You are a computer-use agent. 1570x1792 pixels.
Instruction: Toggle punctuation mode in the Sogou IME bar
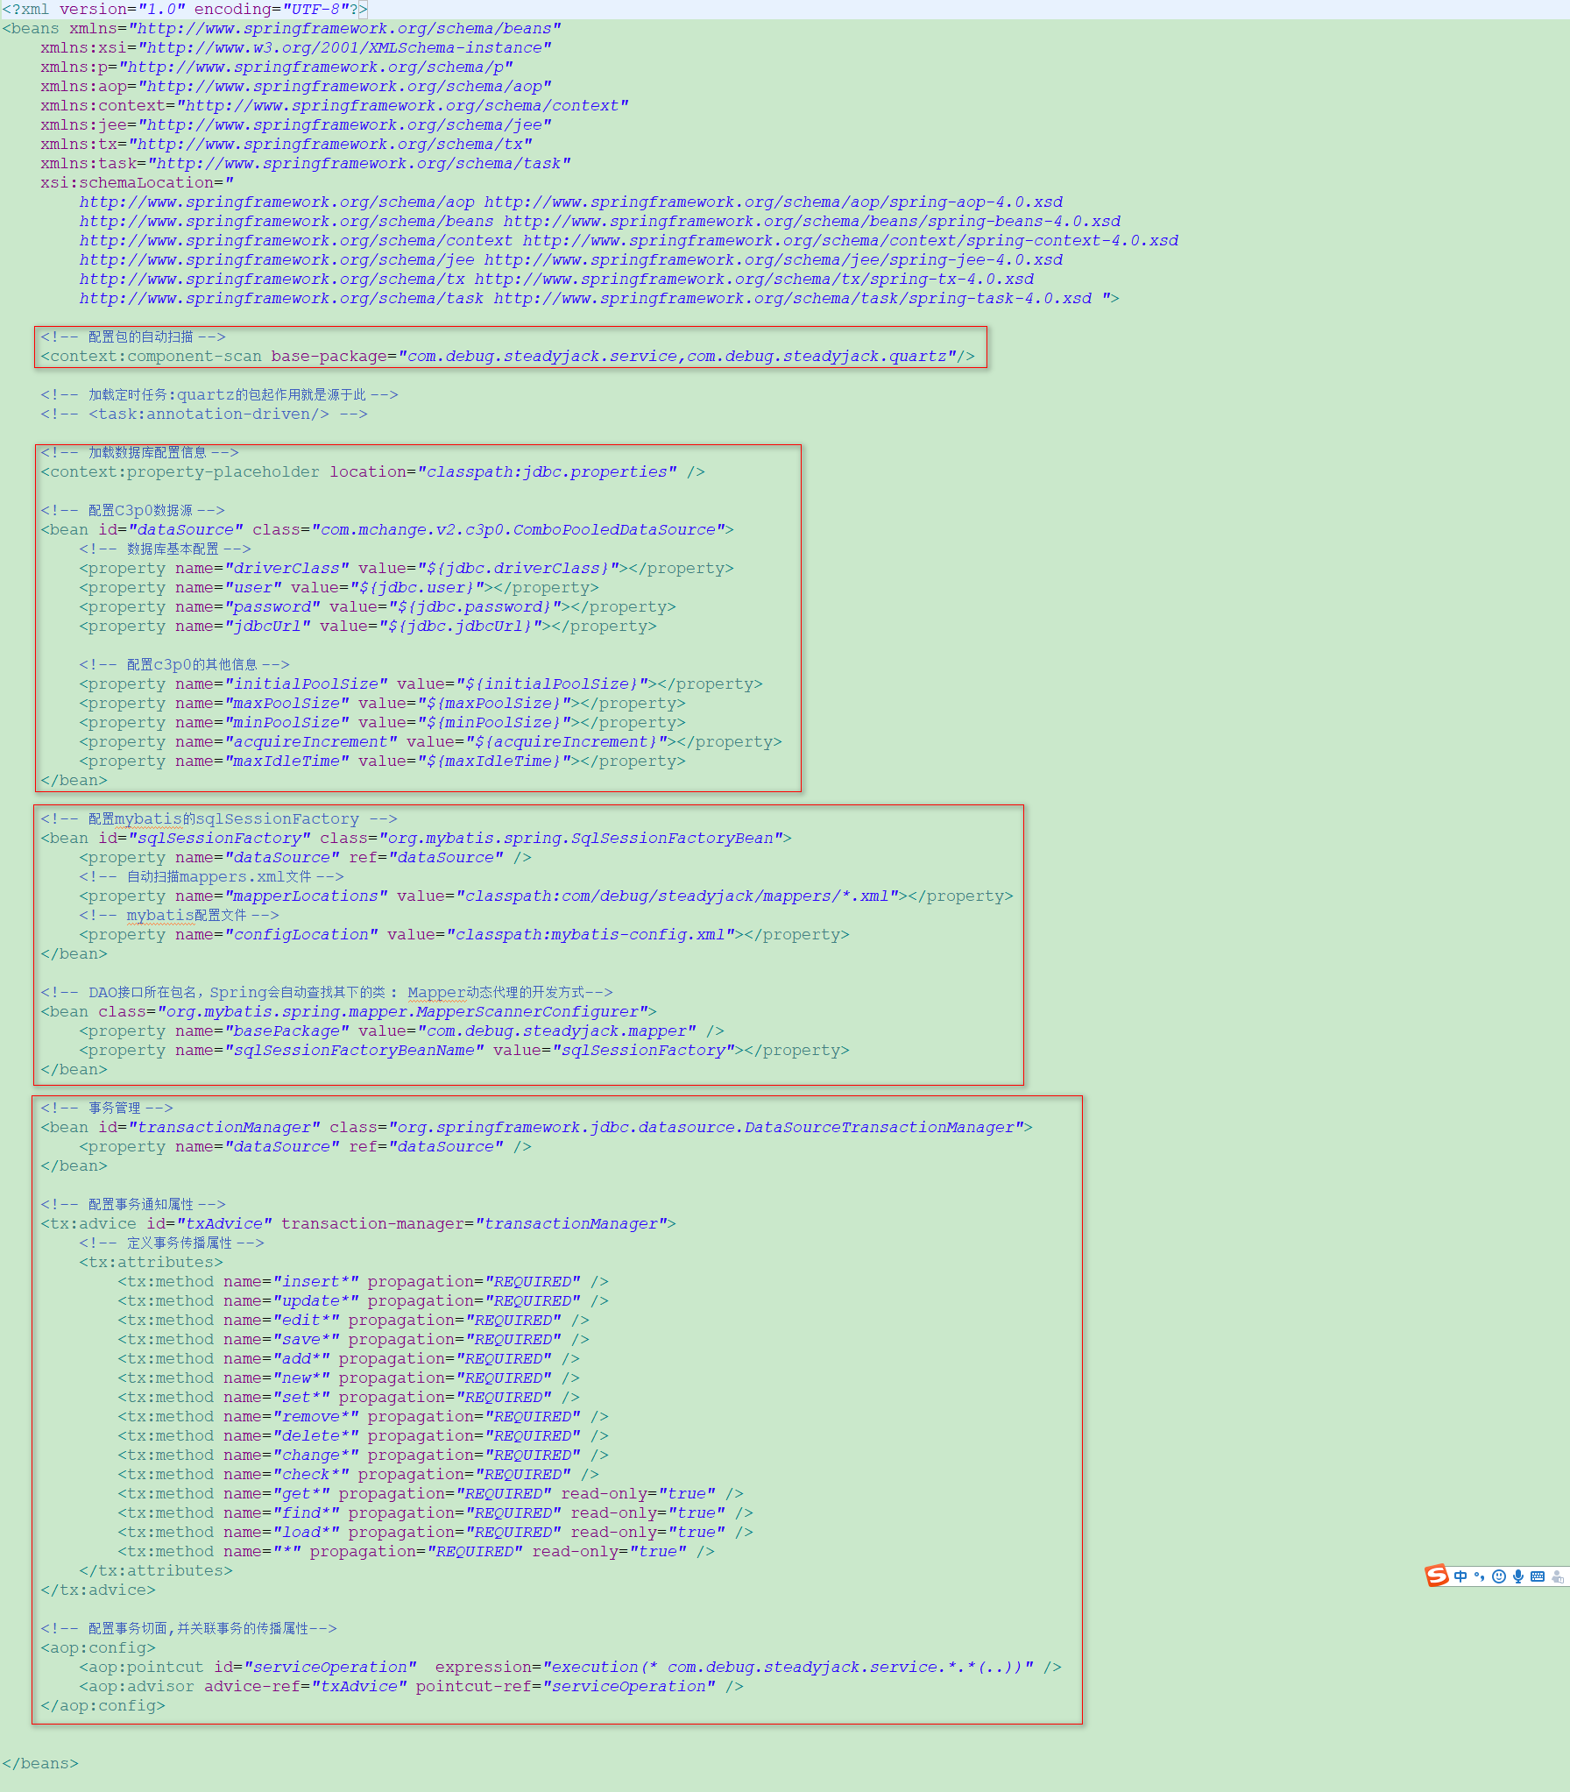click(1480, 1576)
